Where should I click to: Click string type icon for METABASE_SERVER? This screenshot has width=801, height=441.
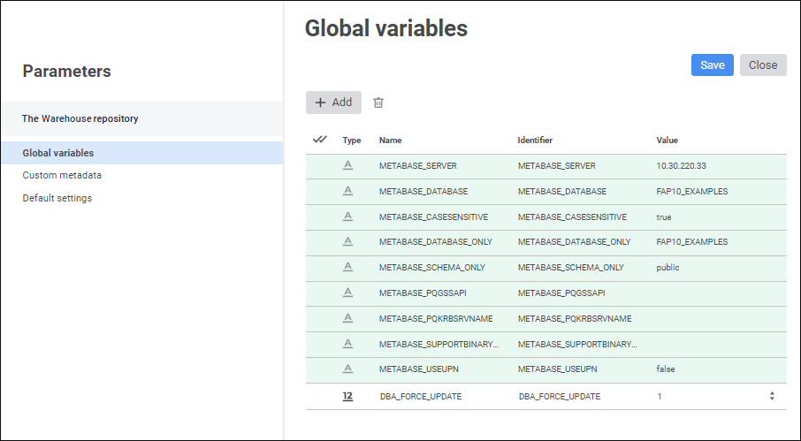pyautogui.click(x=347, y=166)
